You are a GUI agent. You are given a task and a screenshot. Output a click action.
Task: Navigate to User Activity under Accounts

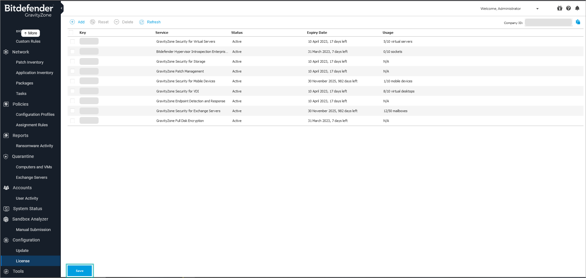click(x=27, y=198)
